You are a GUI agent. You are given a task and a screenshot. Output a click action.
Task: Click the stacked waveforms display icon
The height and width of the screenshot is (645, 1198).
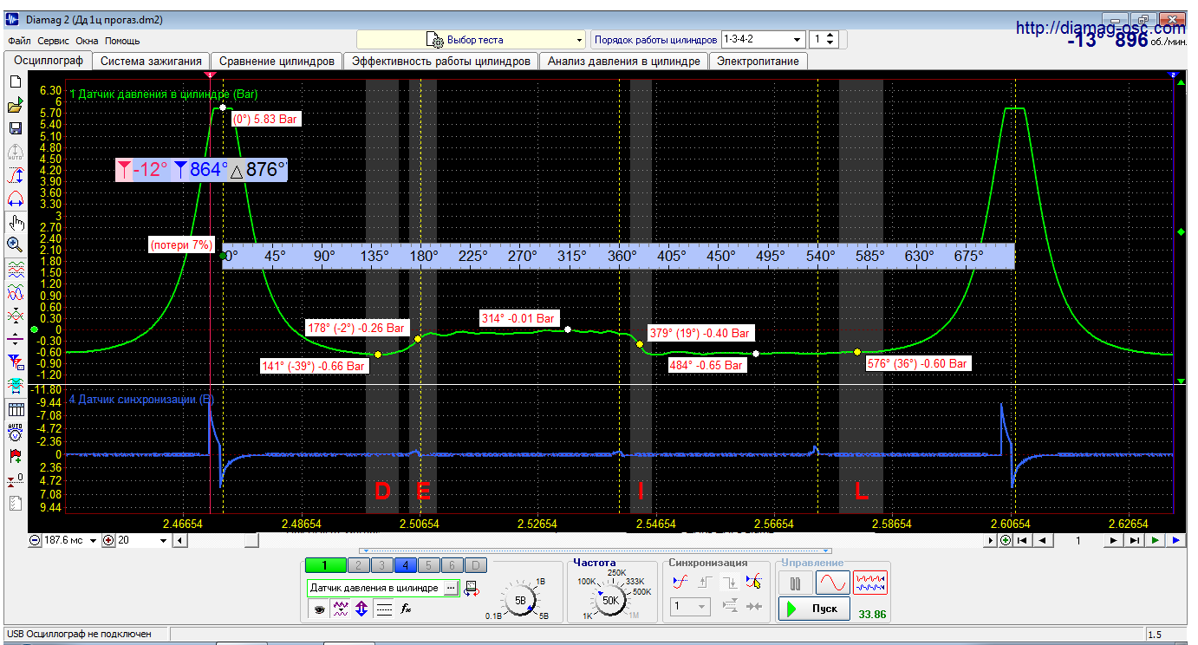[x=15, y=269]
